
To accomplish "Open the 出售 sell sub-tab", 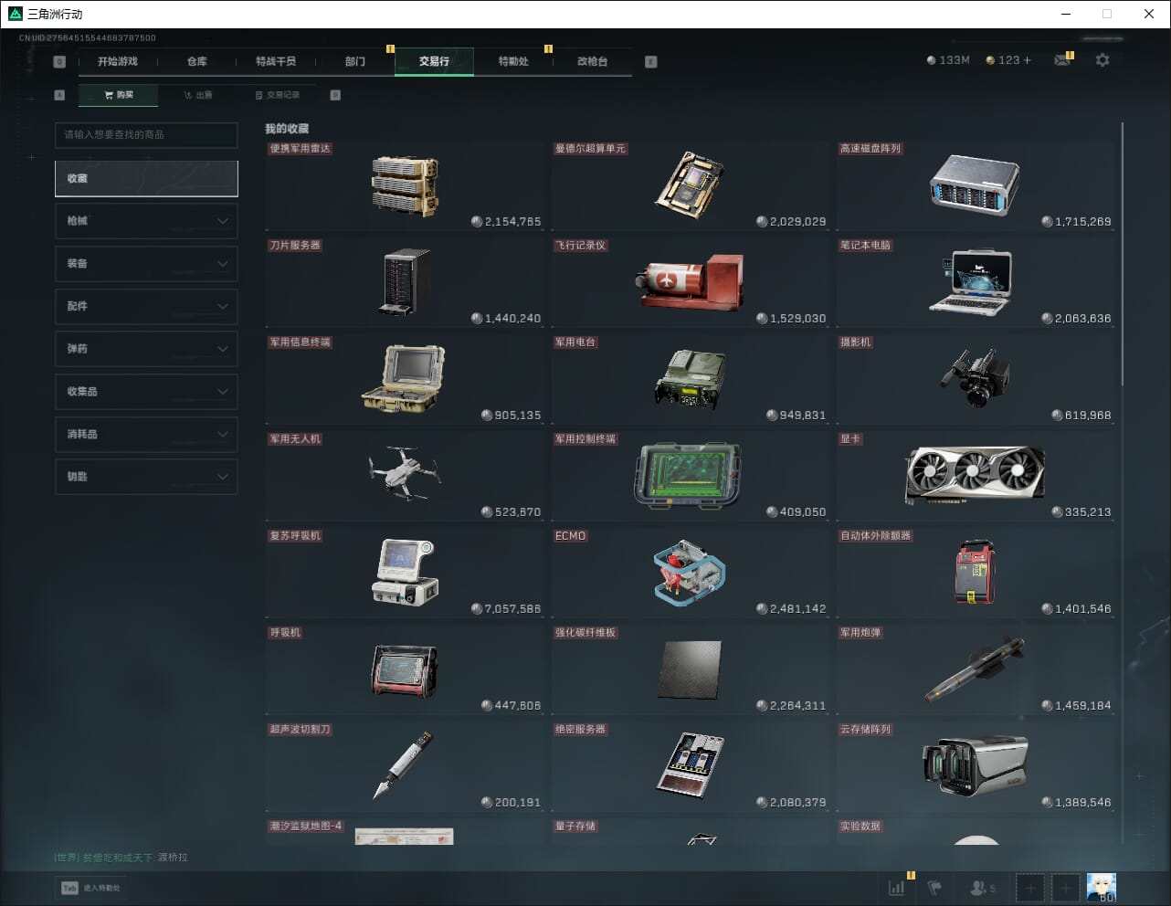I will [x=197, y=95].
